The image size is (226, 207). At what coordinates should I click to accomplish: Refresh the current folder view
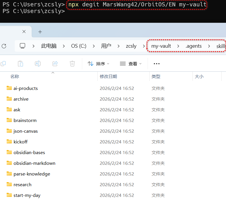pyautogui.click(x=4, y=46)
